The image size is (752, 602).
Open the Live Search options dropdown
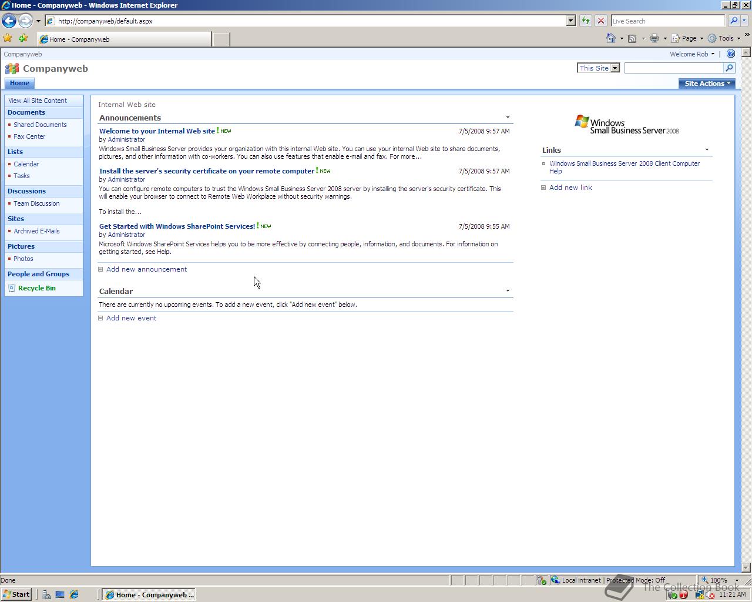[744, 21]
